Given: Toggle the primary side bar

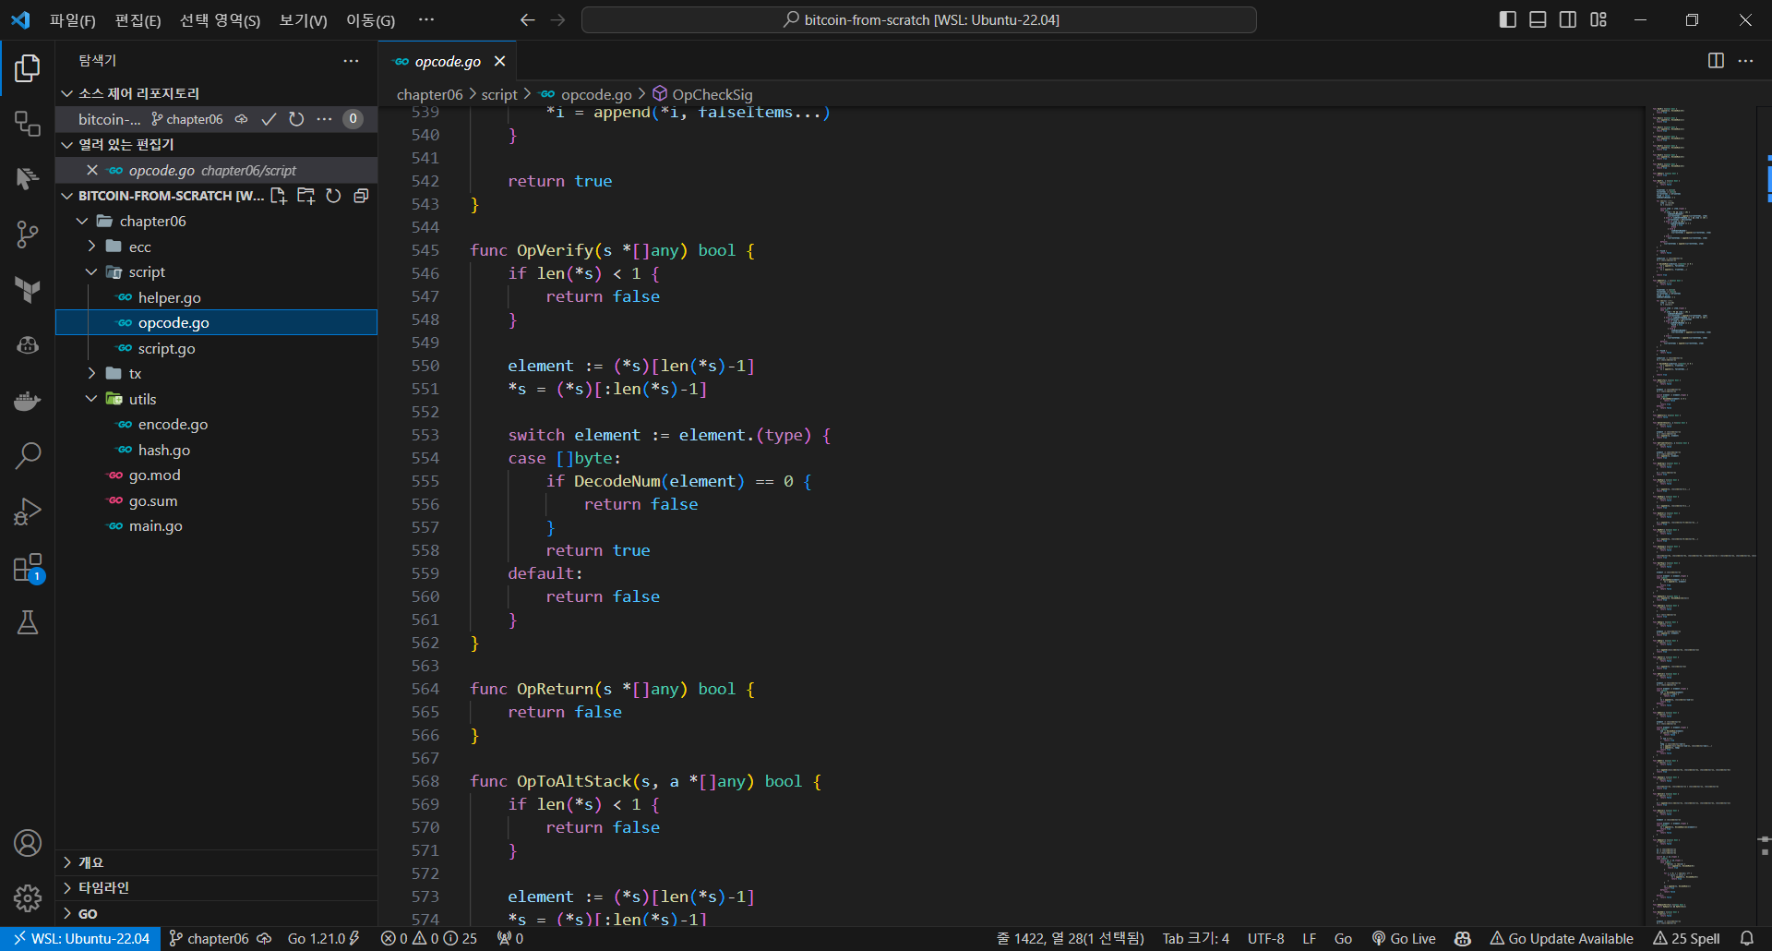Looking at the screenshot, I should coord(1508,19).
